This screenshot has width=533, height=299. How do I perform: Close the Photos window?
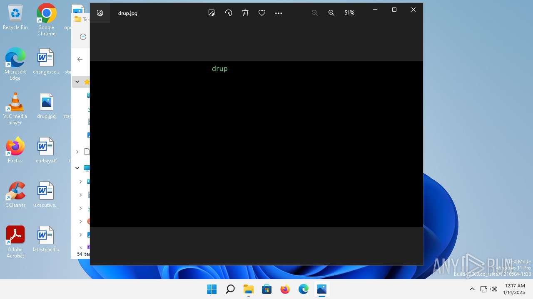point(413,10)
